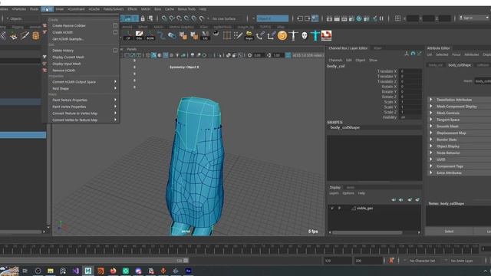Click the cyan circular render icon
The width and height of the screenshot is (491, 276).
359,18
